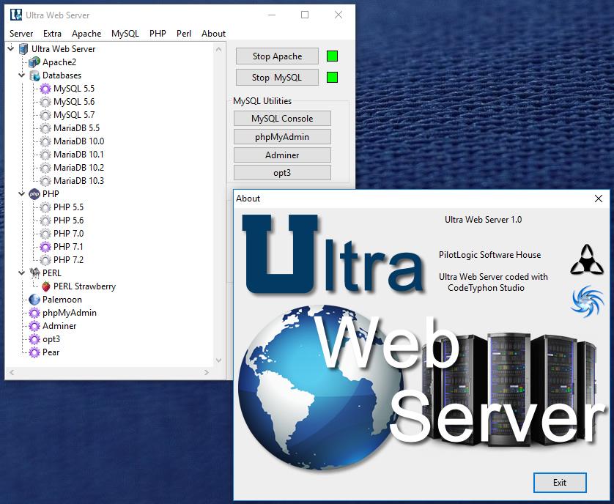Screen dimensions: 614x504
Task: Launch Adminer from MySQL Utilities
Action: coord(282,155)
